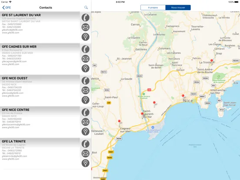240x180 pixels.
Task: Call GFE CAGNES SUR MER via phone icon
Action: pos(85,49)
